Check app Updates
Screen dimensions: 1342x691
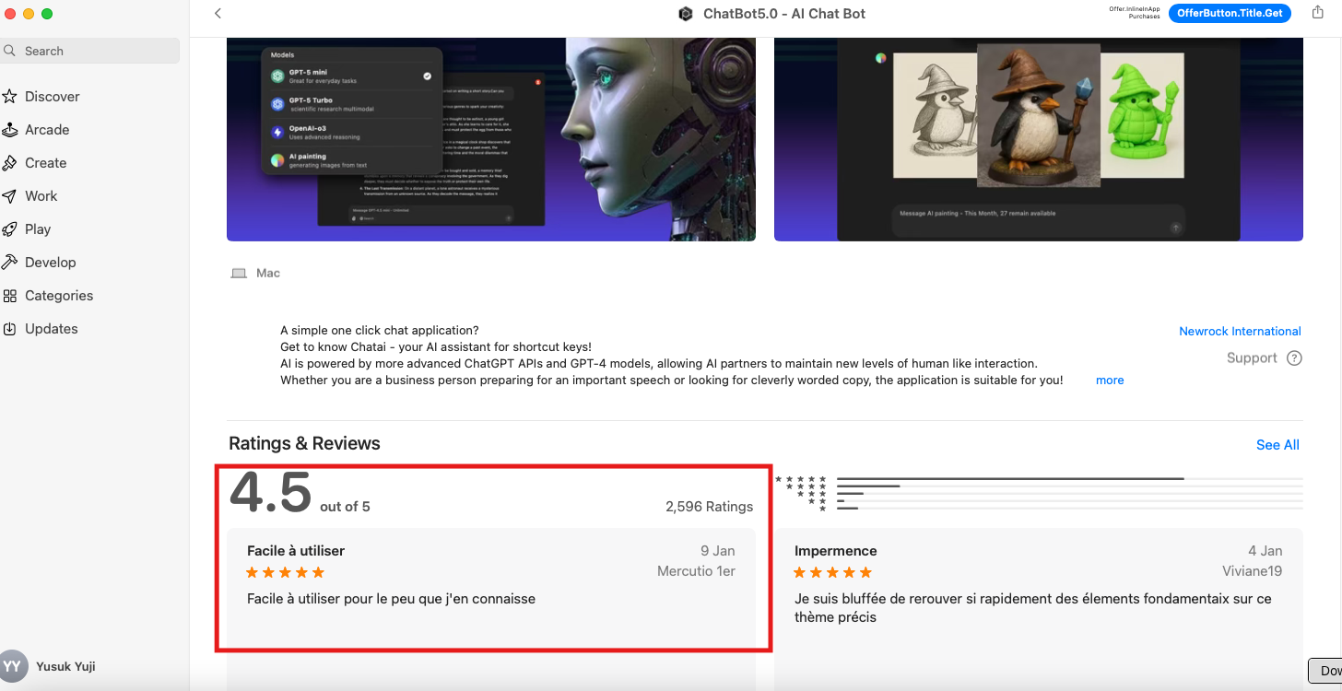tap(51, 328)
